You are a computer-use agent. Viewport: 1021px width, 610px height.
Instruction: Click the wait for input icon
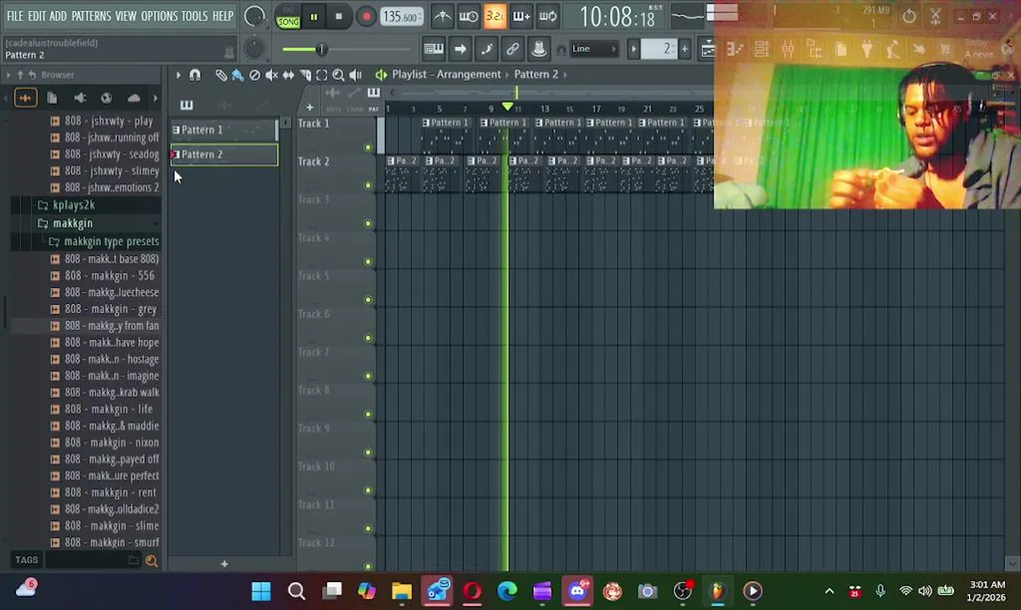(x=468, y=16)
